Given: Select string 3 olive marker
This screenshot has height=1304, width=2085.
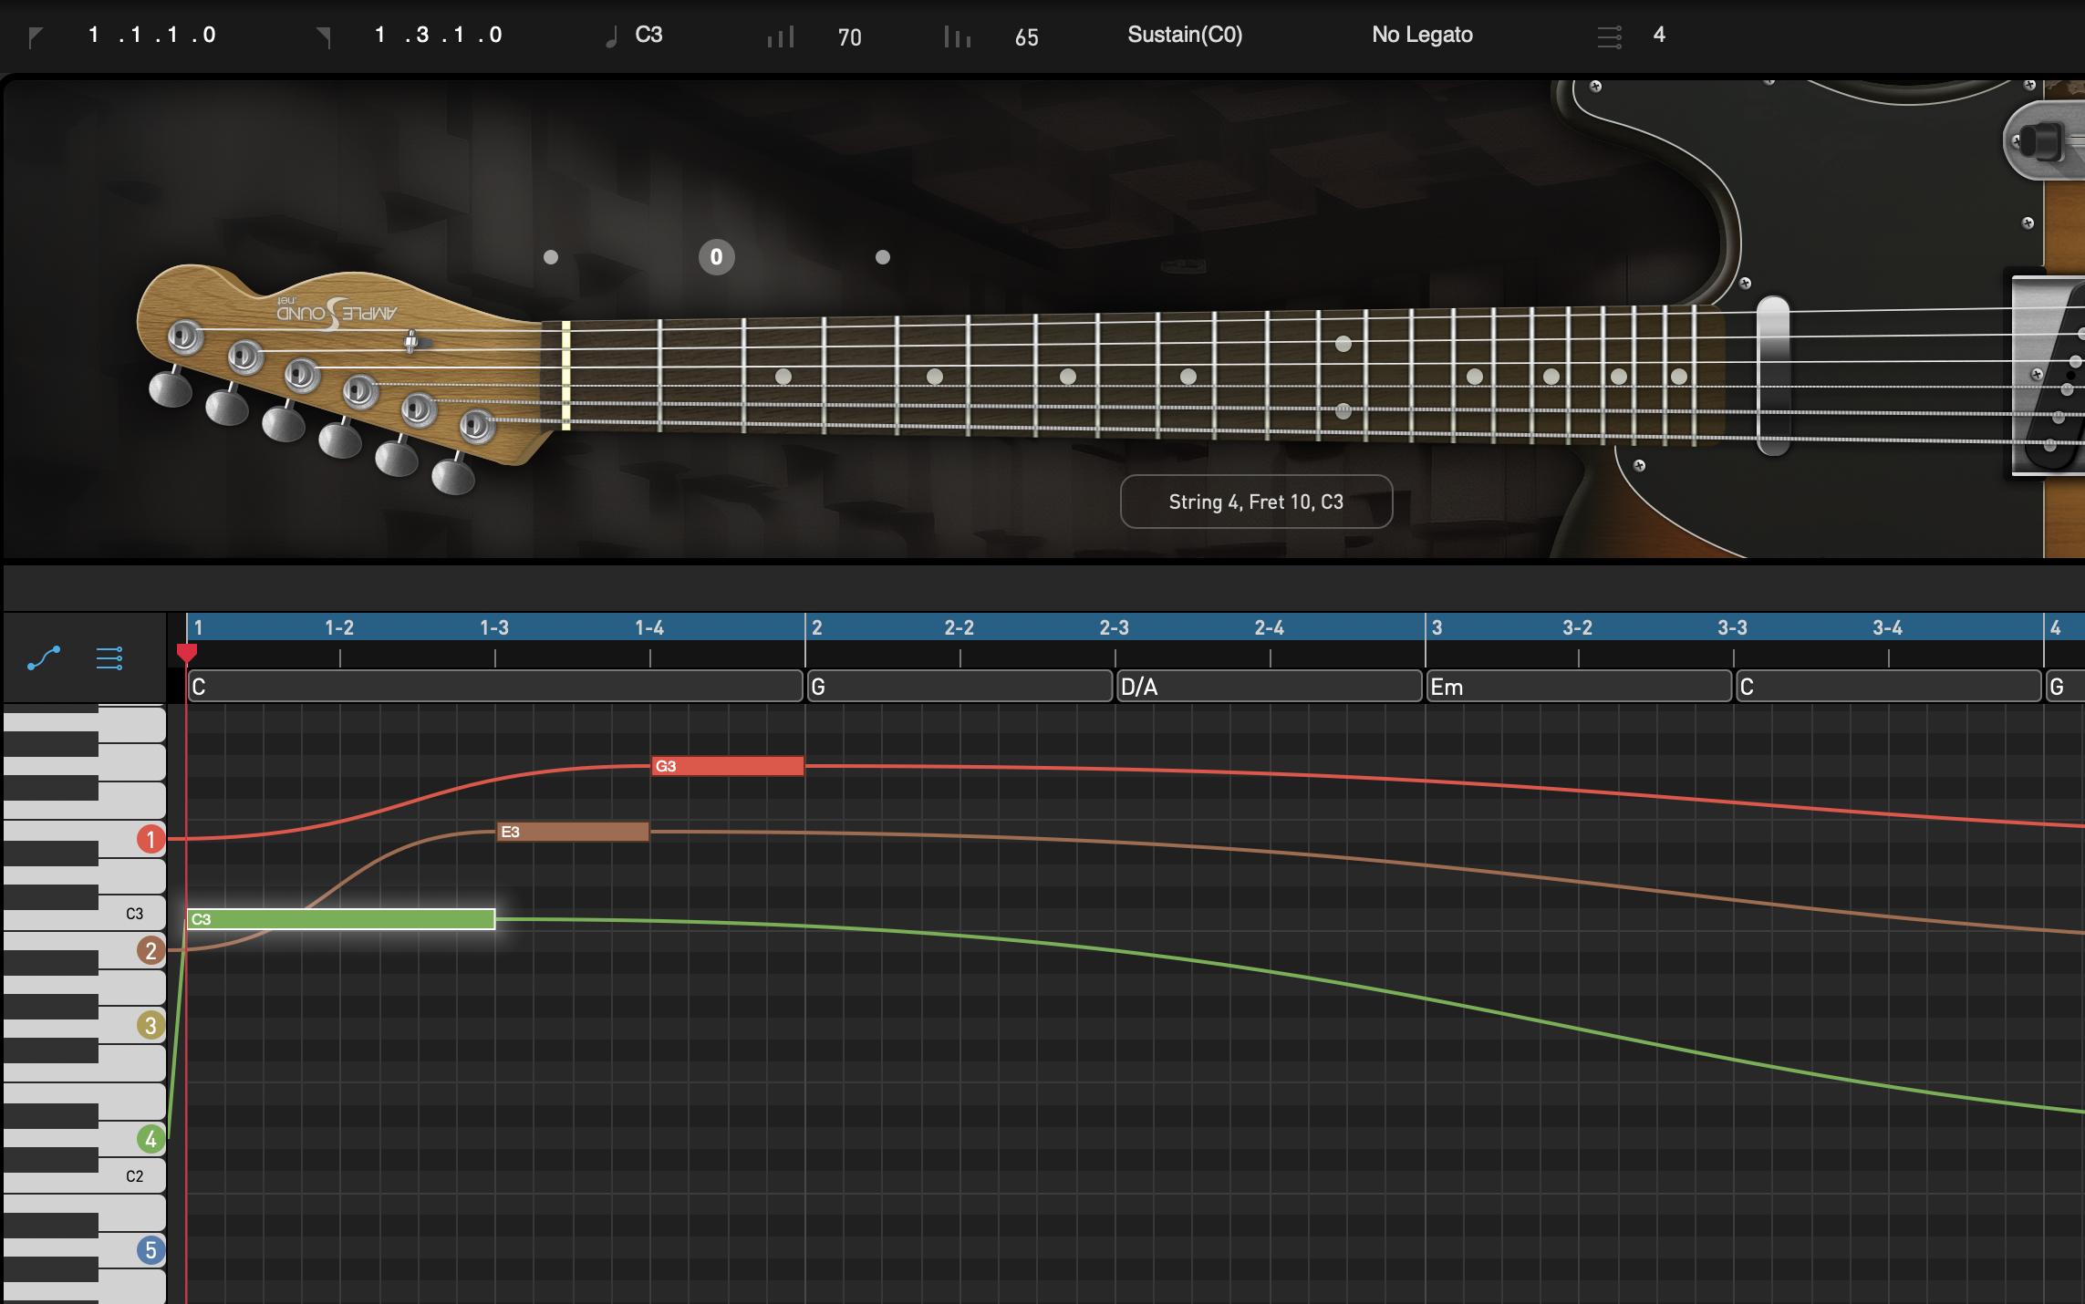Looking at the screenshot, I should click(150, 1026).
